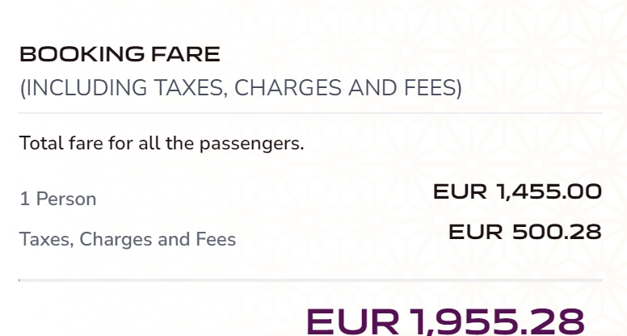Select the '1 Person' label
This screenshot has width=627, height=336.
pos(58,199)
